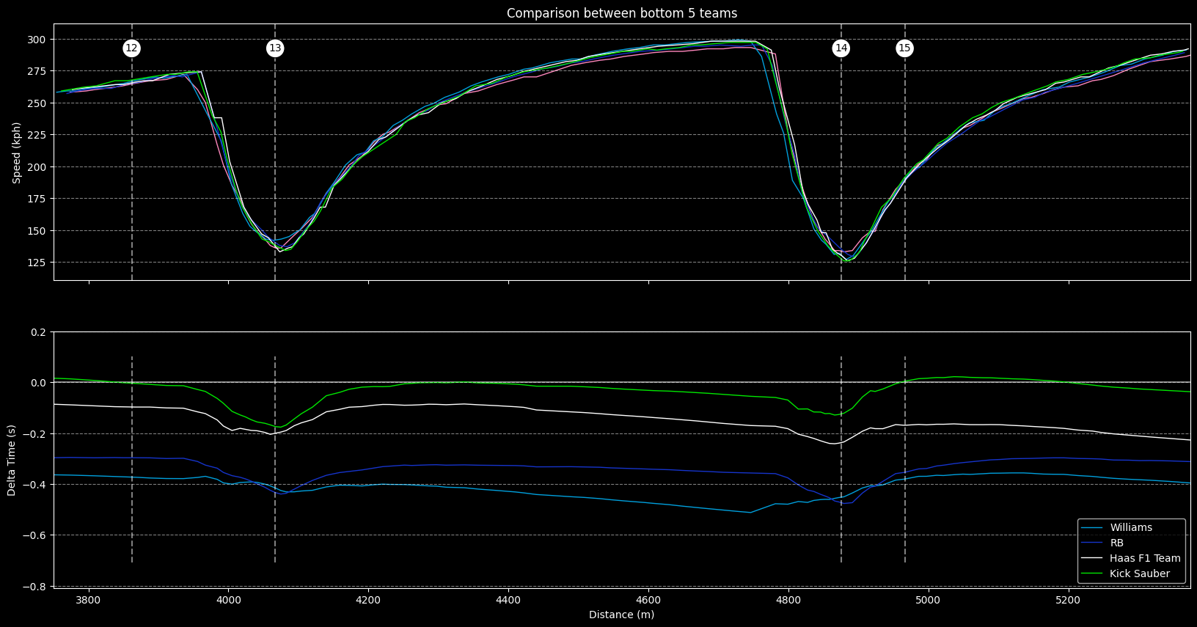Select the −0.4 delta time tick label
1197x627 pixels.
(34, 485)
